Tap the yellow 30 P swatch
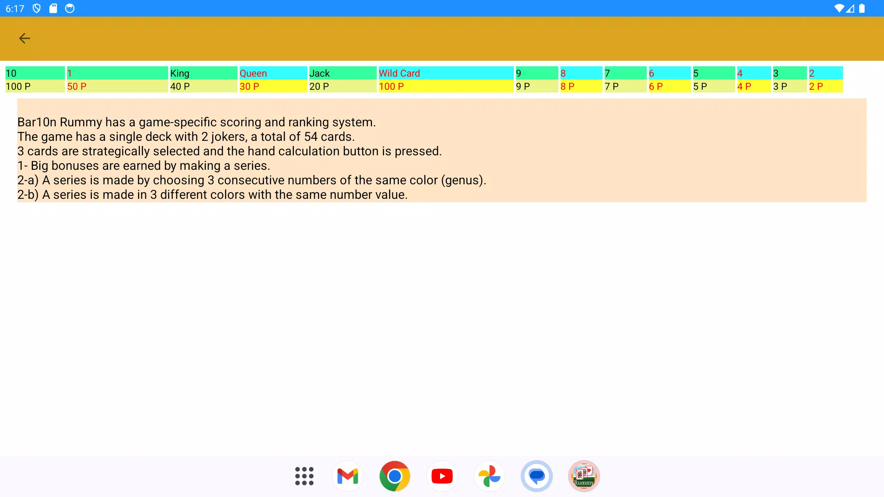The image size is (884, 497). (273, 86)
